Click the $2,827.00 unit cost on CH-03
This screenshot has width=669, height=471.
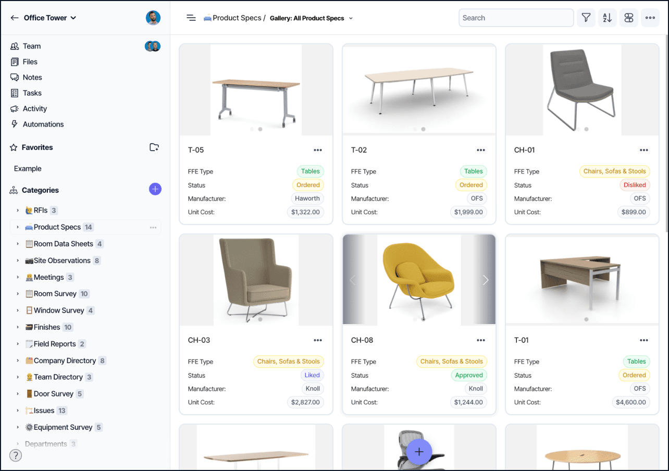tap(306, 402)
